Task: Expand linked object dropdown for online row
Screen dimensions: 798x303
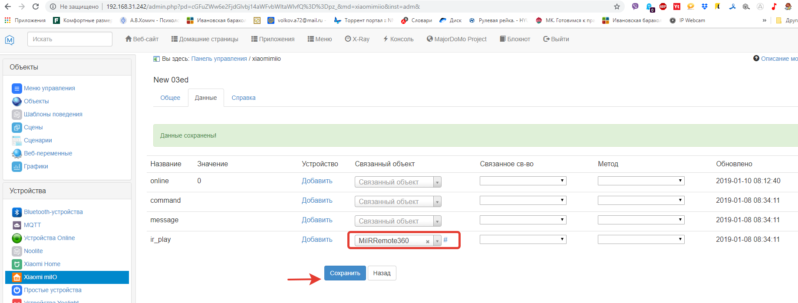Action: 437,182
